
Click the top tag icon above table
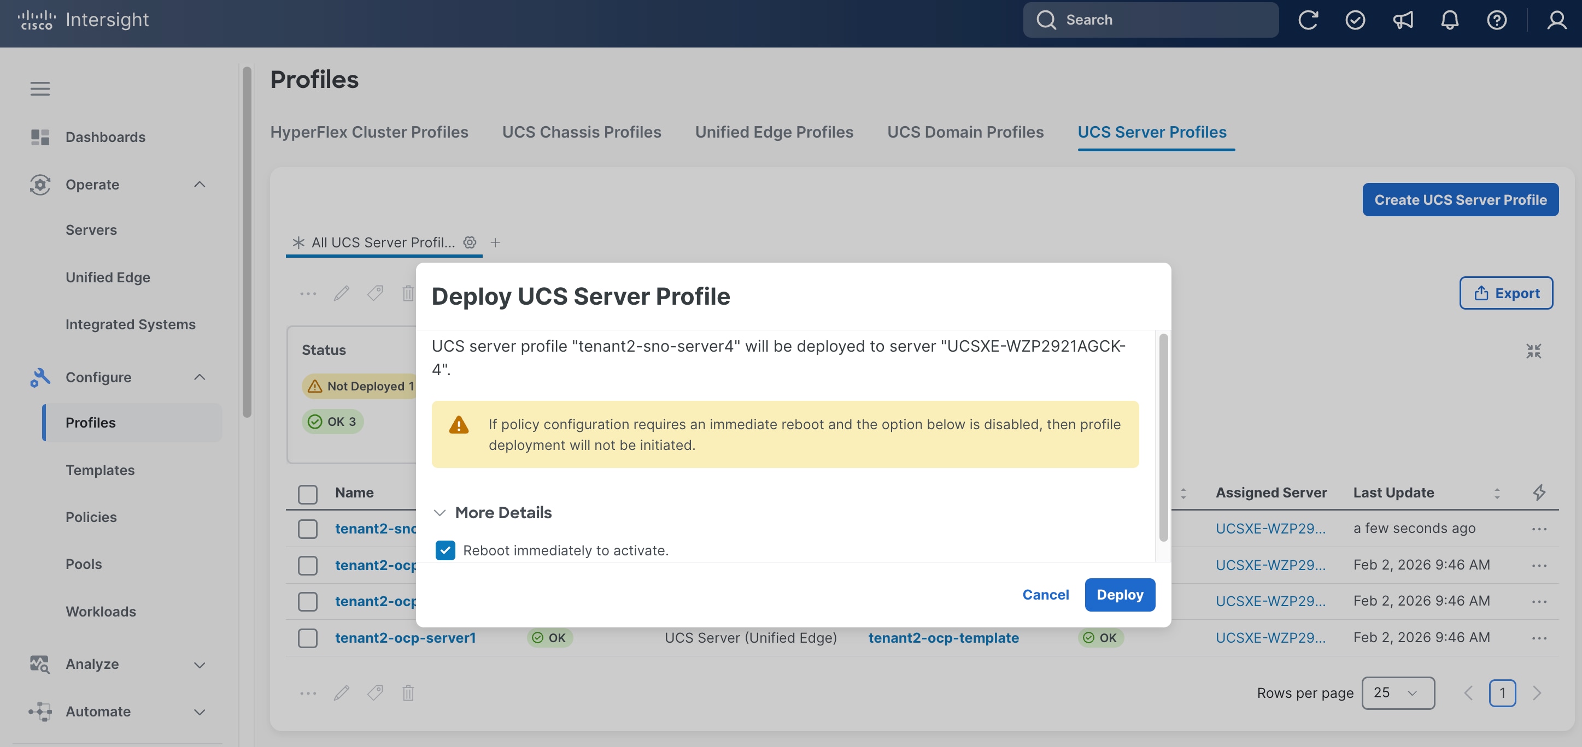click(x=375, y=293)
